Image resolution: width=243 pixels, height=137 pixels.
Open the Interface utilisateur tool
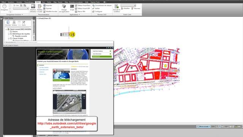pyautogui.click(x=33, y=8)
